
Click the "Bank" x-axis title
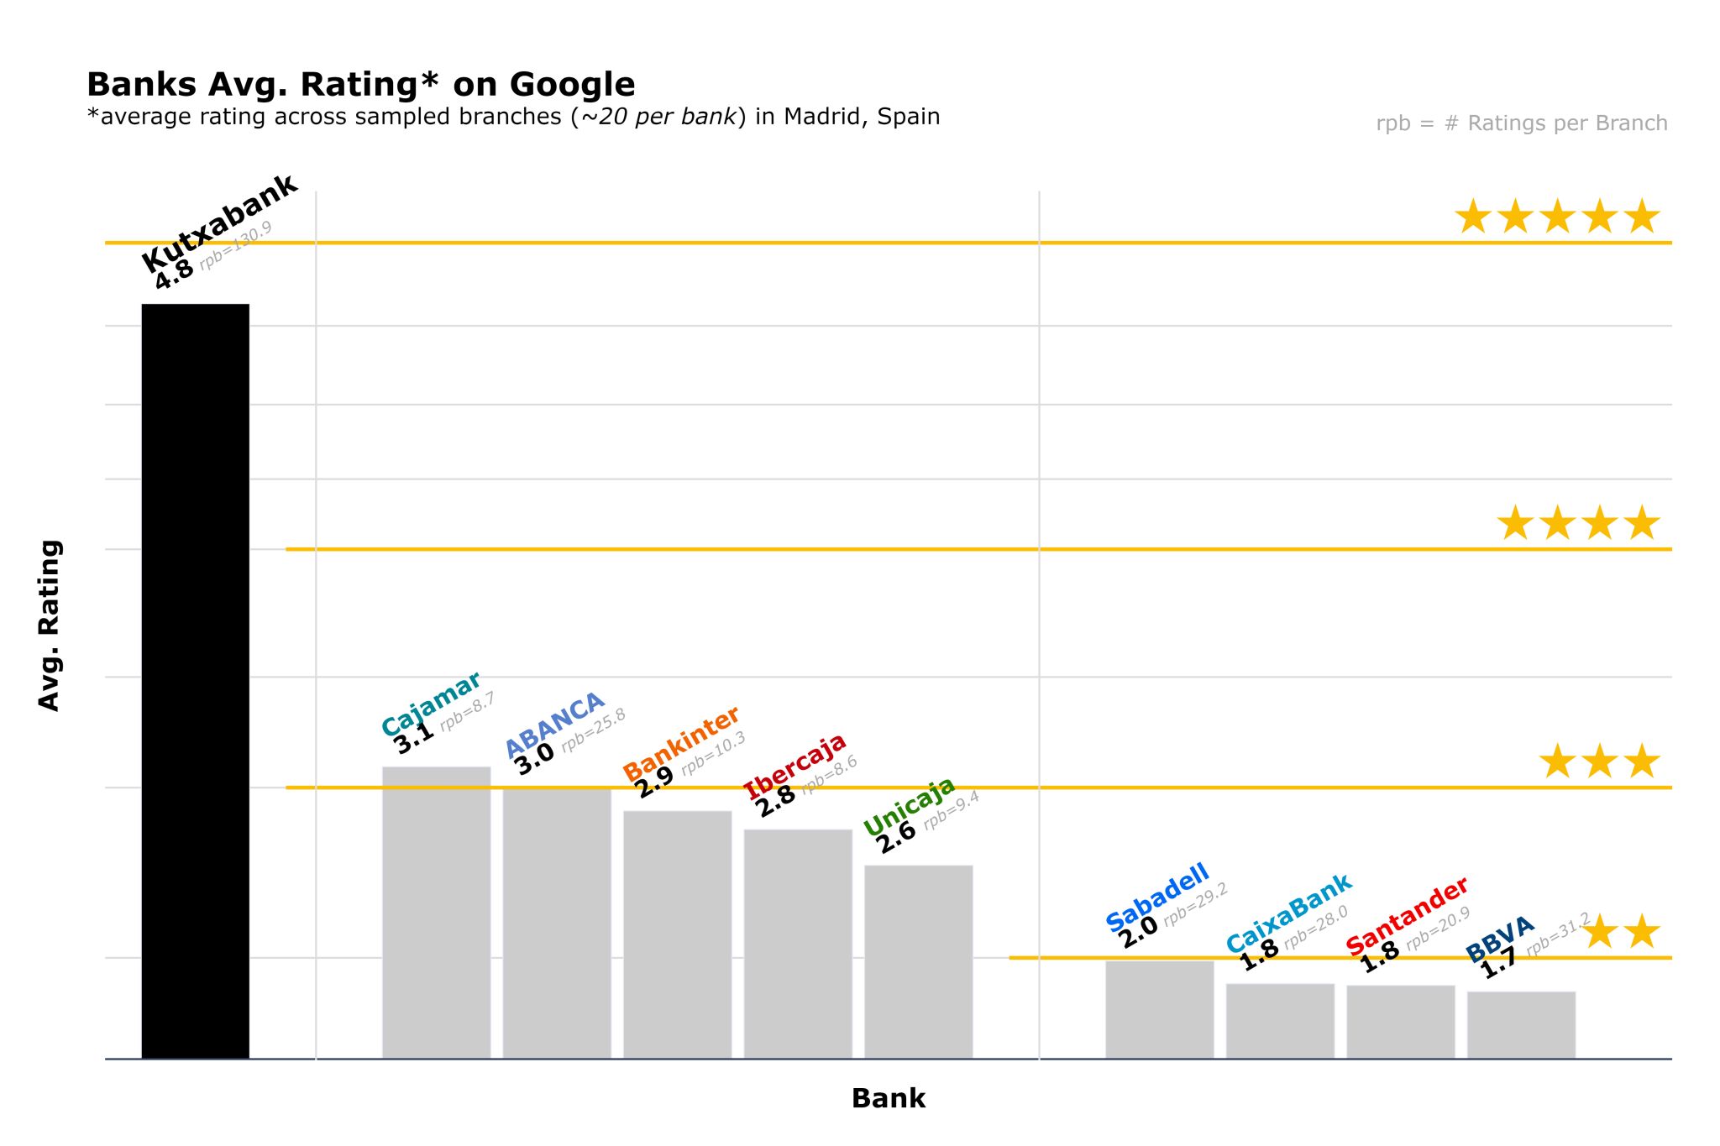coord(888,1098)
